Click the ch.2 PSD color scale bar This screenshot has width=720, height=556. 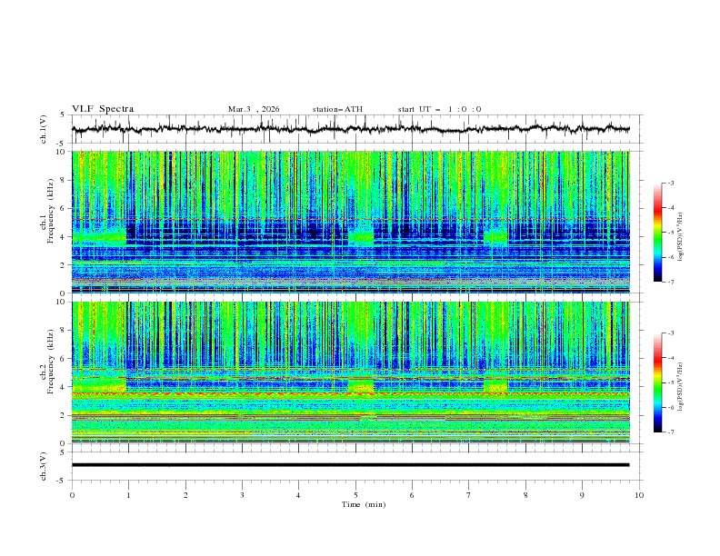pyautogui.click(x=657, y=382)
